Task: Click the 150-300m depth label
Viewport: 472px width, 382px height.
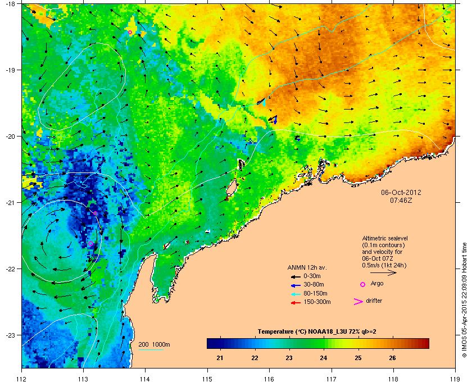Action: pyautogui.click(x=317, y=302)
